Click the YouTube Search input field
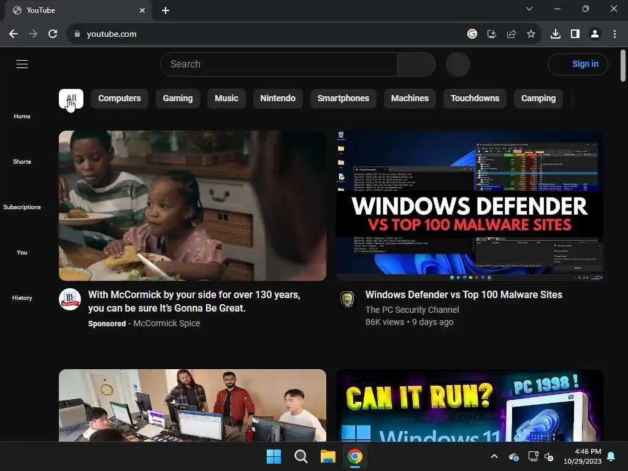Image resolution: width=628 pixels, height=471 pixels. (x=279, y=64)
